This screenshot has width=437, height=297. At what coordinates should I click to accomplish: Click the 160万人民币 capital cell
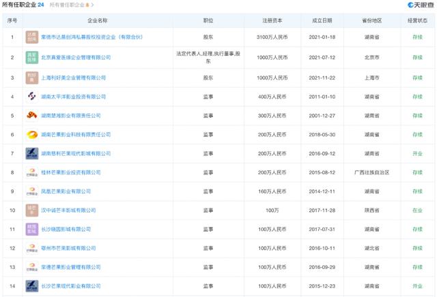pos(272,191)
